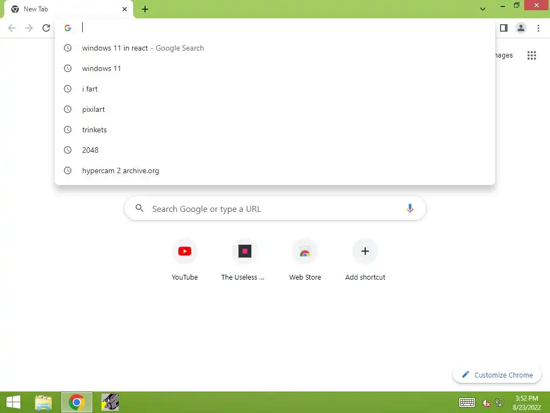Choose suggestion 'hypercam 2 archive.org'
This screenshot has height=413, width=550.
pyautogui.click(x=275, y=170)
